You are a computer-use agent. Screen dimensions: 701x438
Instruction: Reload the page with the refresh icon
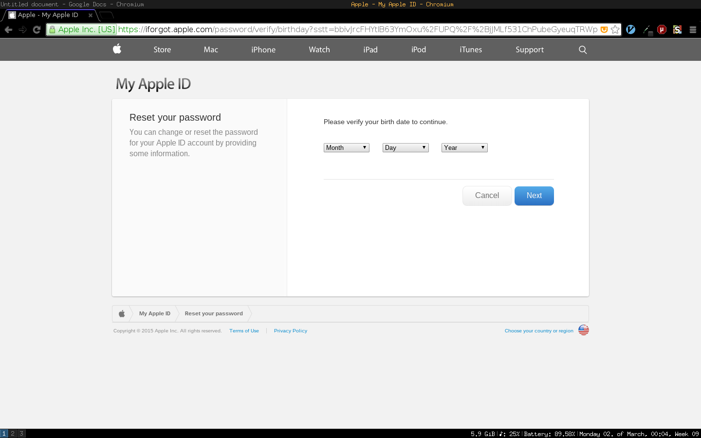(x=37, y=30)
